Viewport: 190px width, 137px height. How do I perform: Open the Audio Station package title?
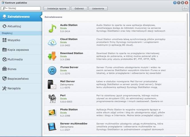[69, 25]
